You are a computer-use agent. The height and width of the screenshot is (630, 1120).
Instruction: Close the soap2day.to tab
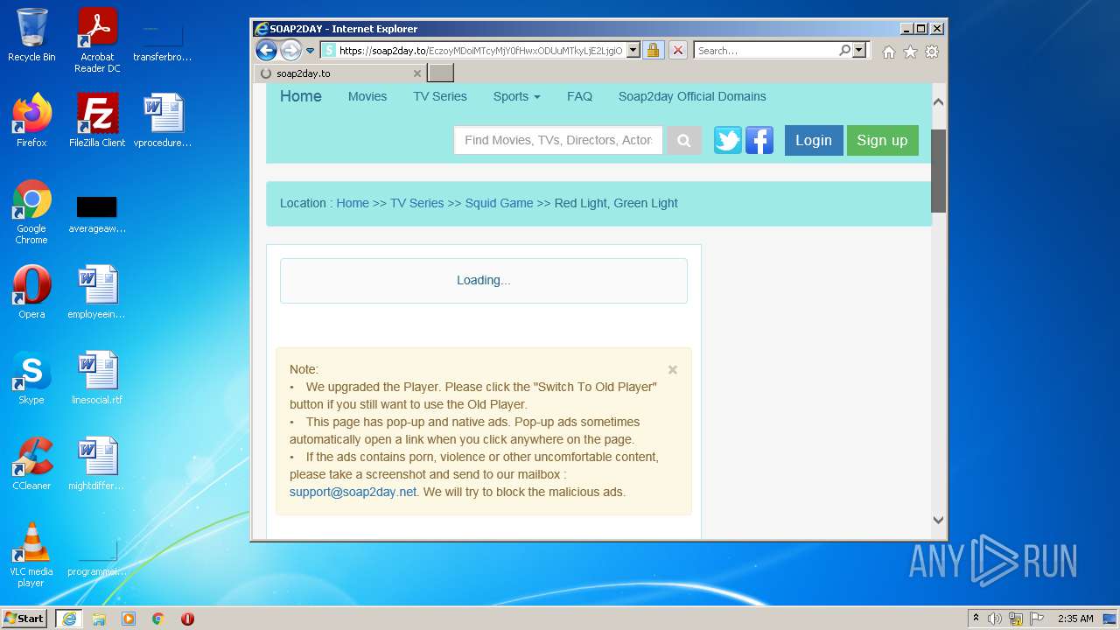(x=417, y=73)
